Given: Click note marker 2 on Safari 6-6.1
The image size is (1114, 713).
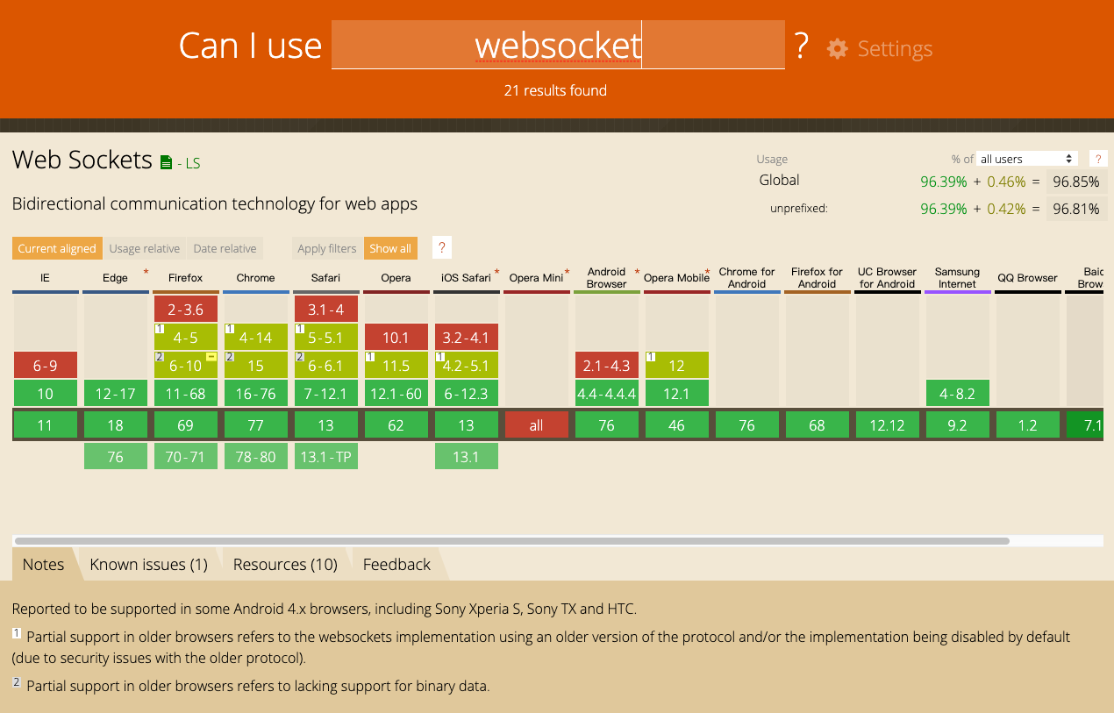Looking at the screenshot, I should pos(300,357).
